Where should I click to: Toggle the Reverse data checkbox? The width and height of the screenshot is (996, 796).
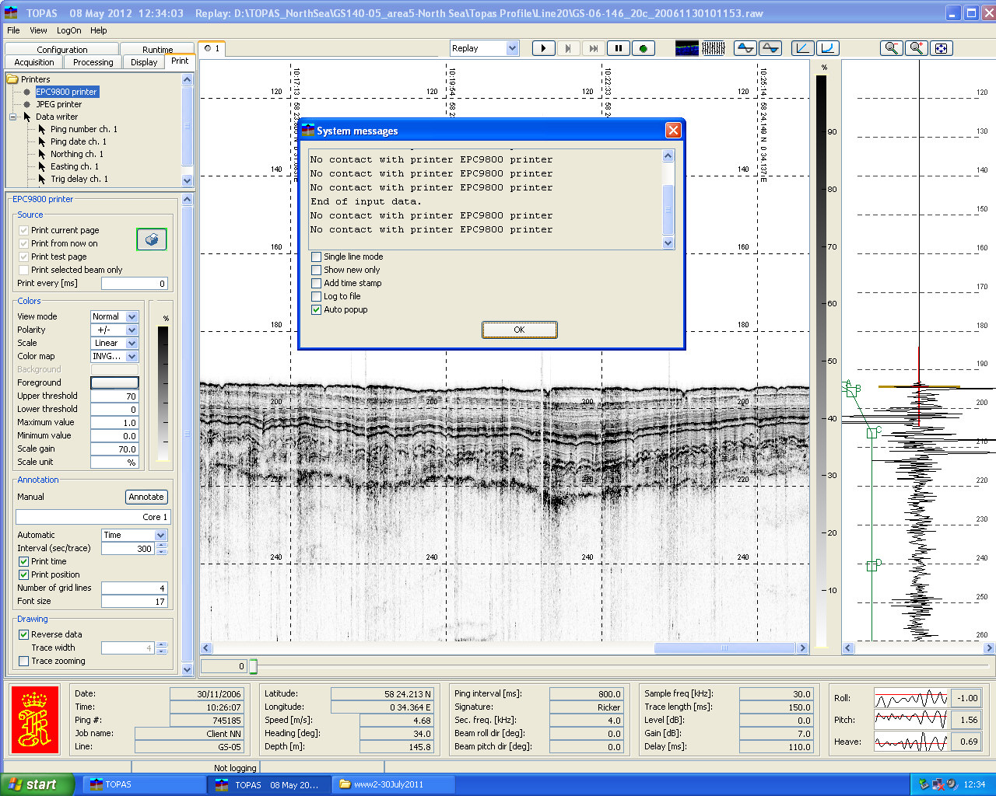point(24,634)
